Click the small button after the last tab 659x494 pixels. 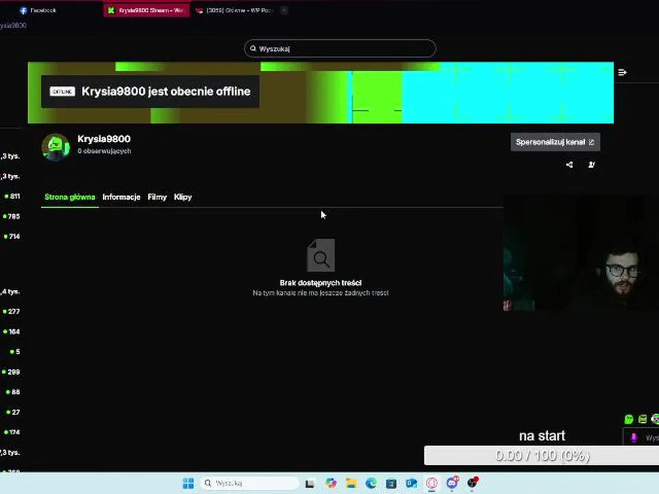[284, 10]
